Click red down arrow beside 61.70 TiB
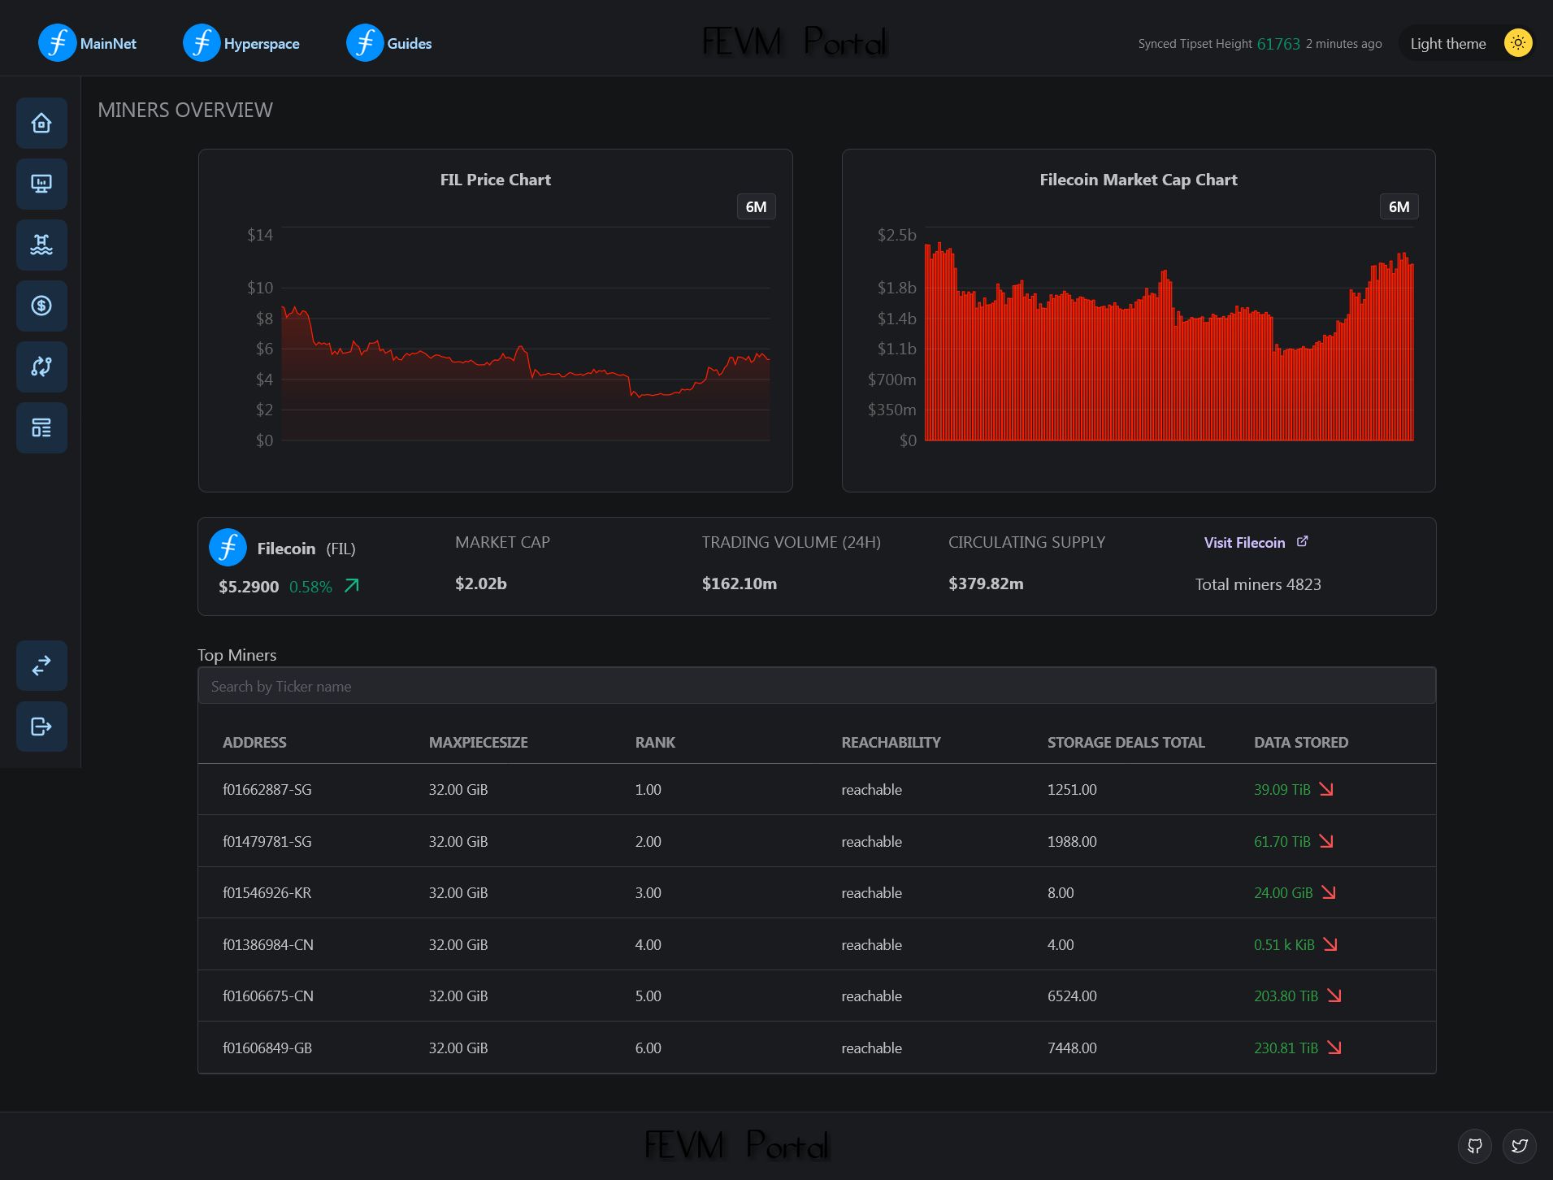Screen dimensions: 1553x1180 click(x=1326, y=841)
